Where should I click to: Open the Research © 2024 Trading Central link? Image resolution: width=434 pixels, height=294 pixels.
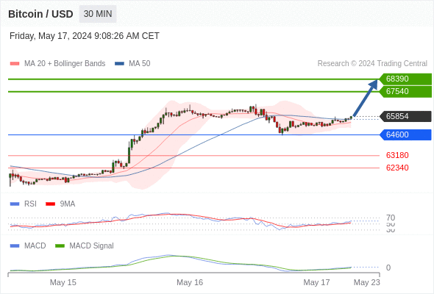372,63
